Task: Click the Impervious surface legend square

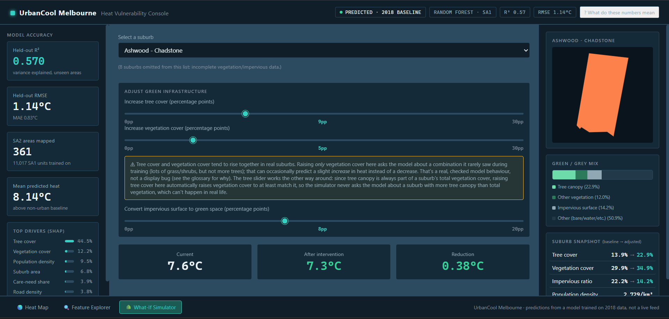Action: coord(554,208)
